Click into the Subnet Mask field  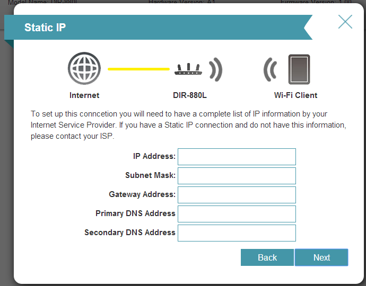[x=237, y=176]
